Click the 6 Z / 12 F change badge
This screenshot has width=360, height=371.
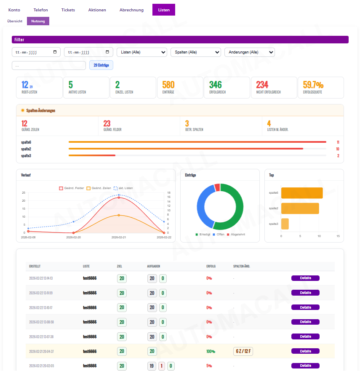(243, 351)
